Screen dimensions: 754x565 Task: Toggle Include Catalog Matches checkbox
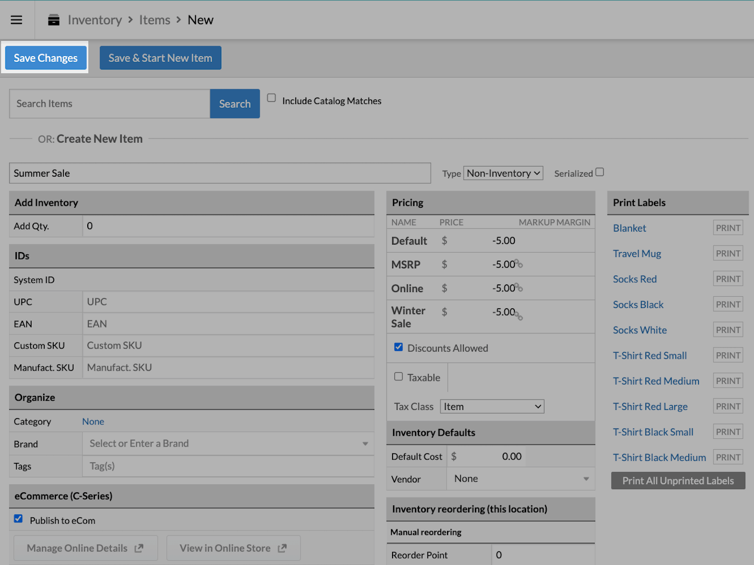[271, 97]
